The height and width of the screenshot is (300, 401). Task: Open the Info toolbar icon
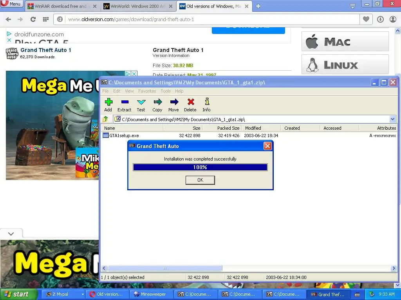click(x=207, y=105)
